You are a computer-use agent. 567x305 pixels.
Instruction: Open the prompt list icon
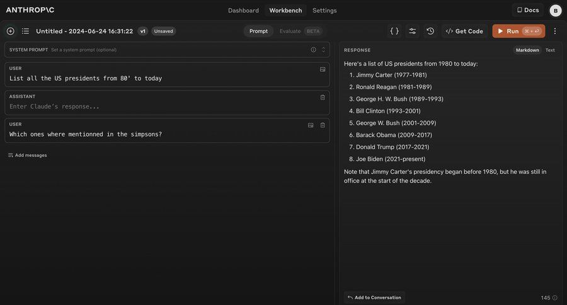coord(25,31)
